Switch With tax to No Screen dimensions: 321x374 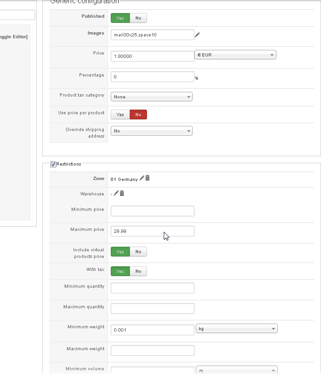[138, 271]
